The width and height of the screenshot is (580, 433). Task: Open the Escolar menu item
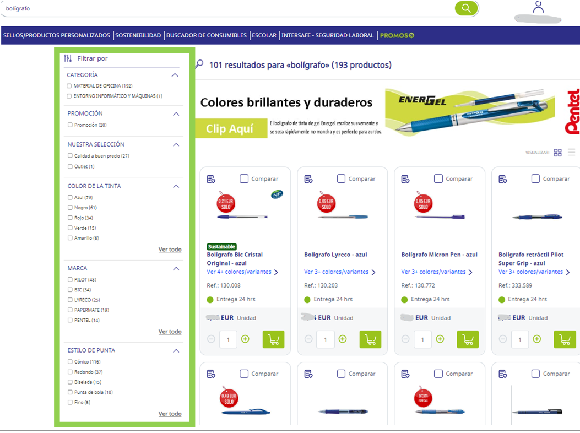point(264,35)
